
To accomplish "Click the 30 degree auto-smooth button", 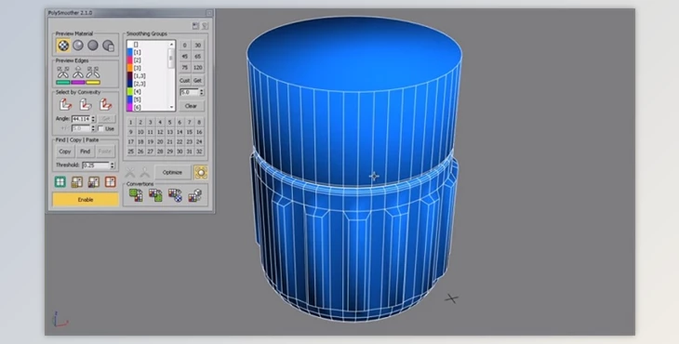I will pos(198,45).
